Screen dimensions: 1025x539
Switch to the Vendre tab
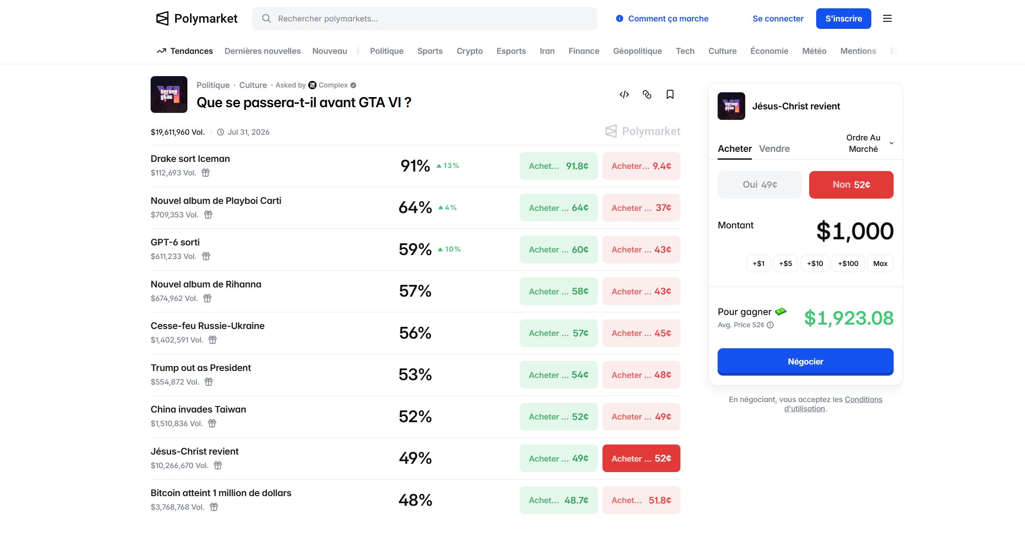(x=774, y=149)
